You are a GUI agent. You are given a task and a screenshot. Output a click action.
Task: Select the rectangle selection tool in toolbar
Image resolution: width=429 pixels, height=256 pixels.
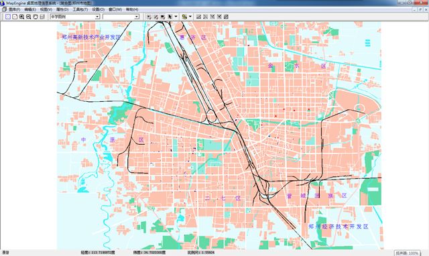coord(8,17)
